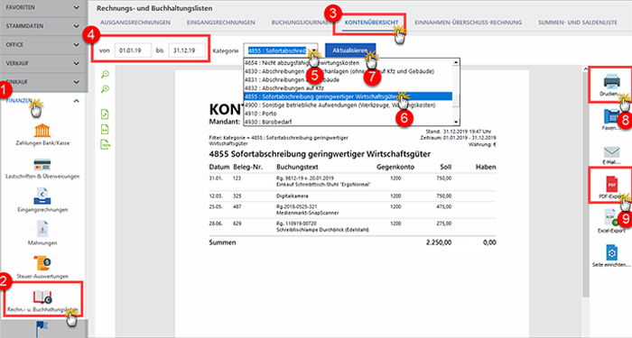Open the Kategorie dropdown
The width and height of the screenshot is (632, 338).
pos(281,50)
